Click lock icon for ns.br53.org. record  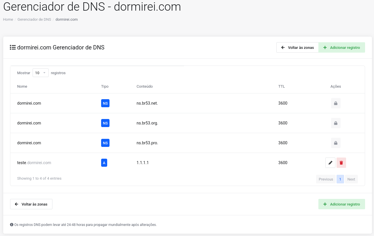point(336,123)
